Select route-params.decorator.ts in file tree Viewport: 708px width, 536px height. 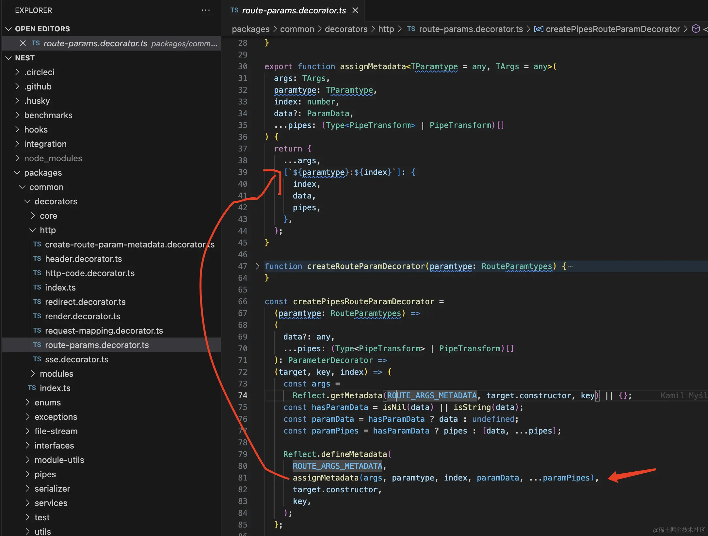click(x=111, y=345)
